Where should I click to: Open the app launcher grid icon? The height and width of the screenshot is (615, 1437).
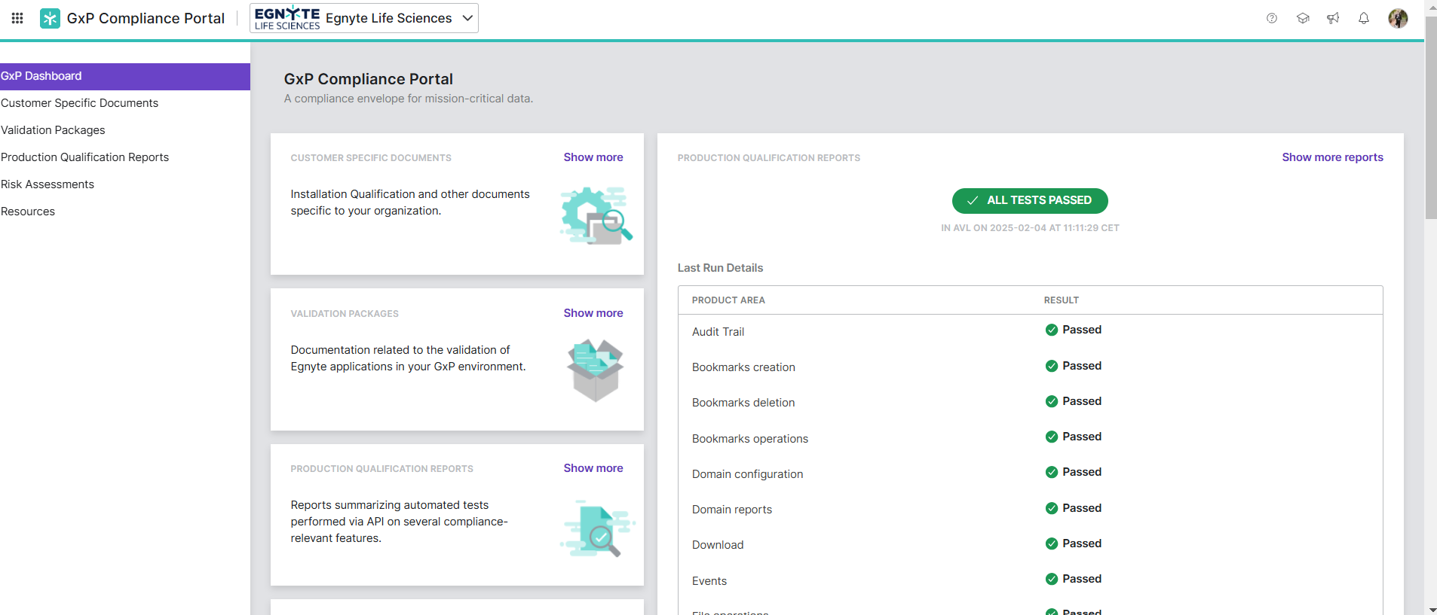click(x=17, y=18)
